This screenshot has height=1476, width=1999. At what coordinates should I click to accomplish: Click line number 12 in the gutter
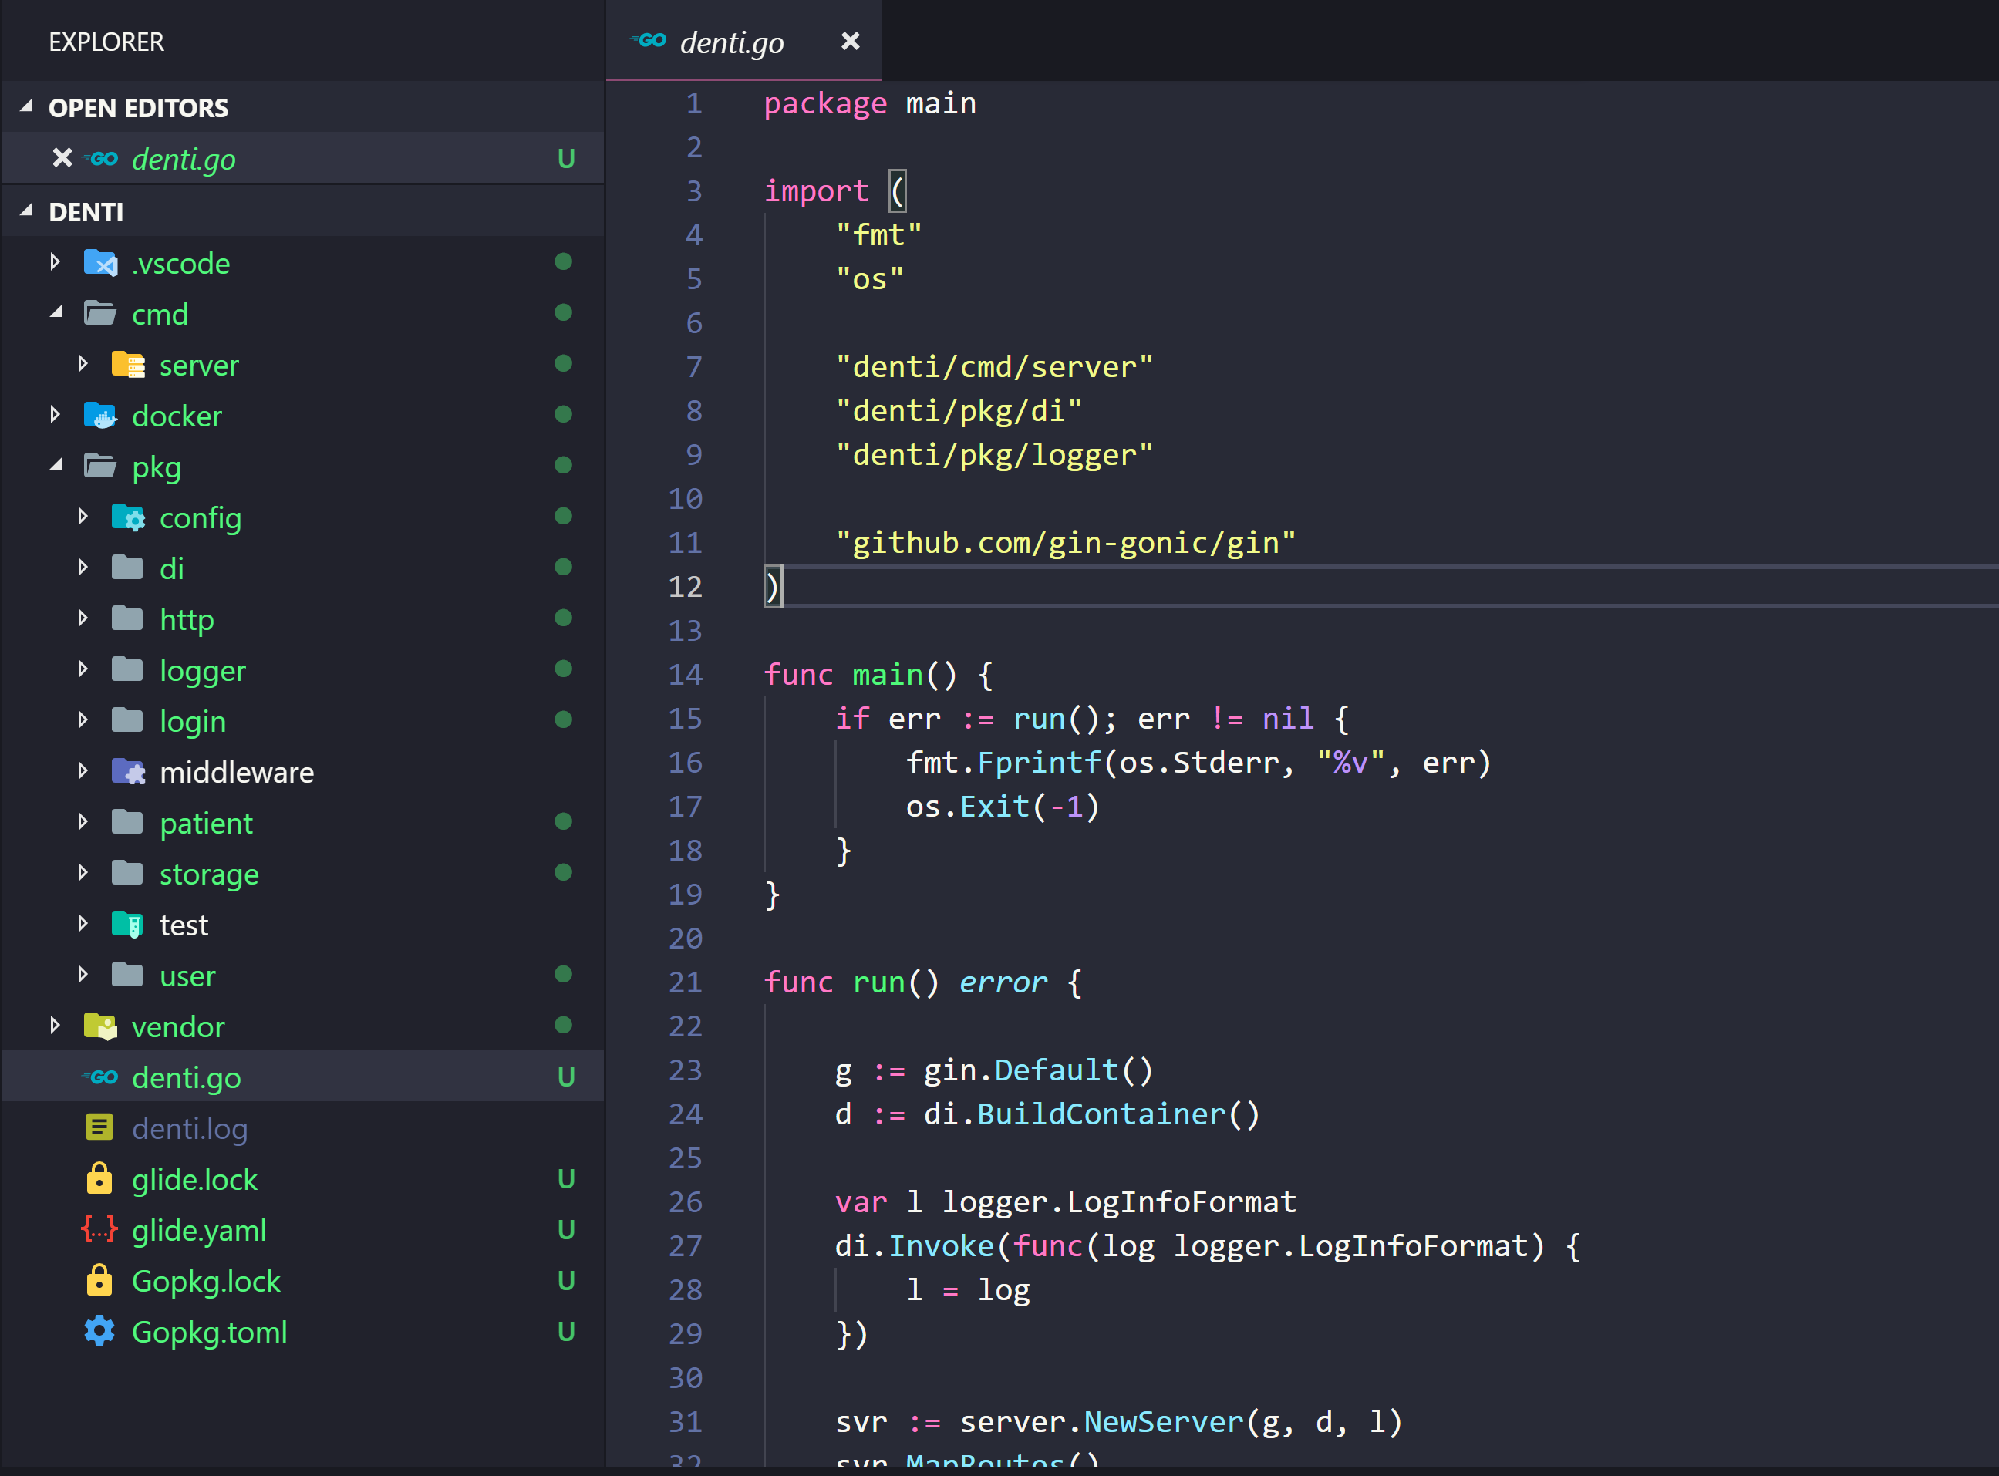tap(686, 587)
